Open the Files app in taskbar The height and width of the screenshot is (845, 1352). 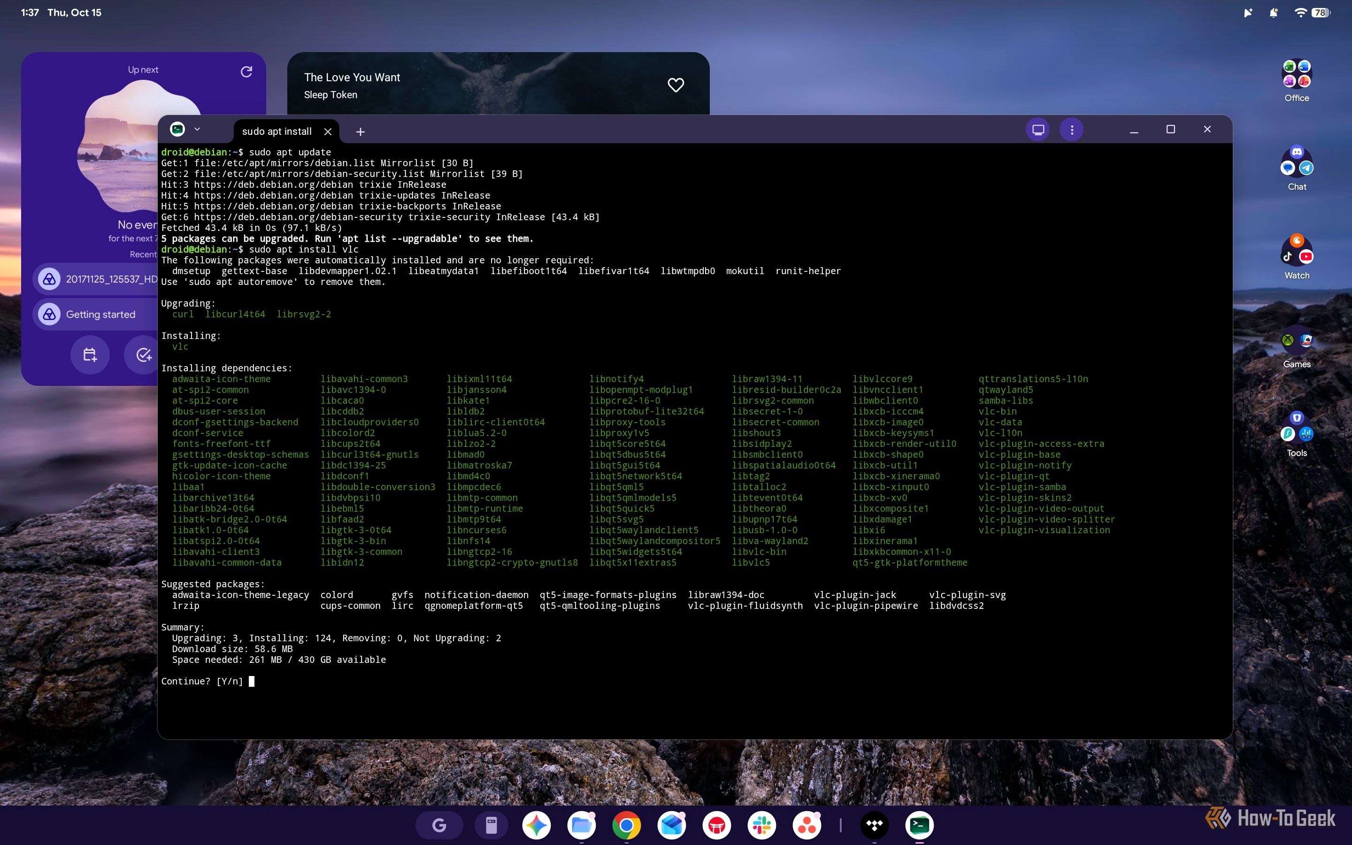582,825
